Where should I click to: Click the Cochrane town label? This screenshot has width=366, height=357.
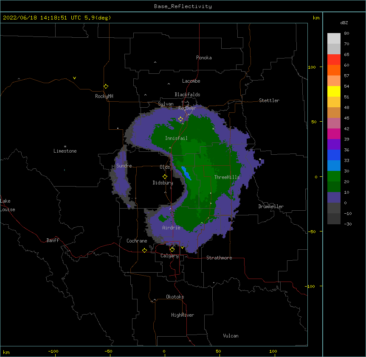137,241
